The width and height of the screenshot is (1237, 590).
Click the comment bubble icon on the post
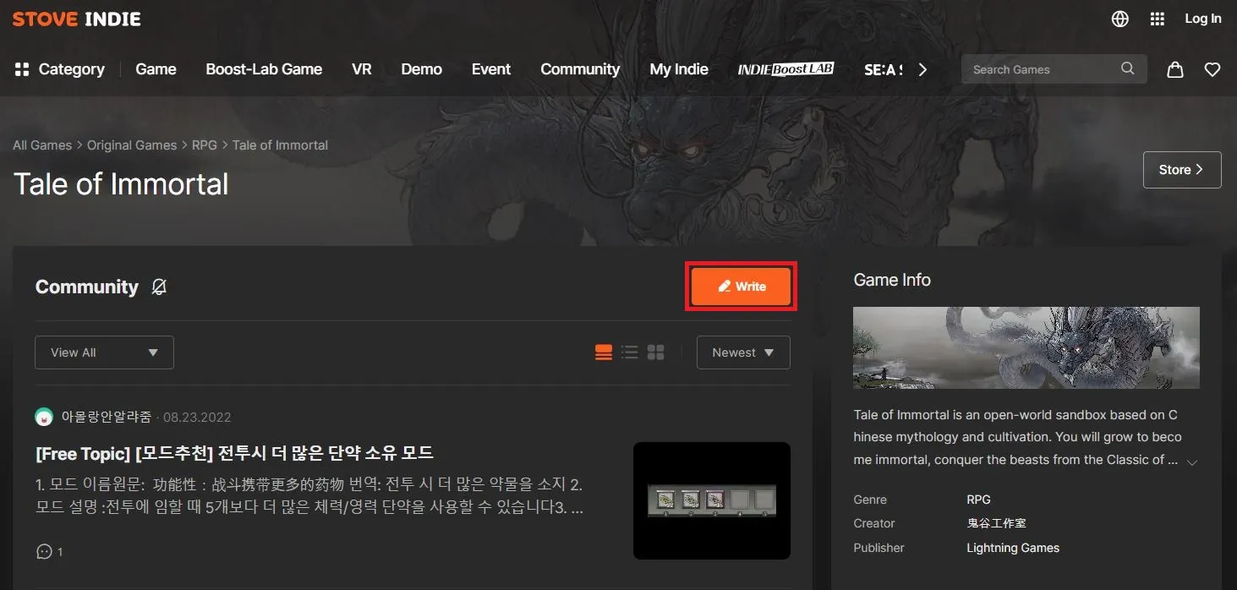coord(44,552)
